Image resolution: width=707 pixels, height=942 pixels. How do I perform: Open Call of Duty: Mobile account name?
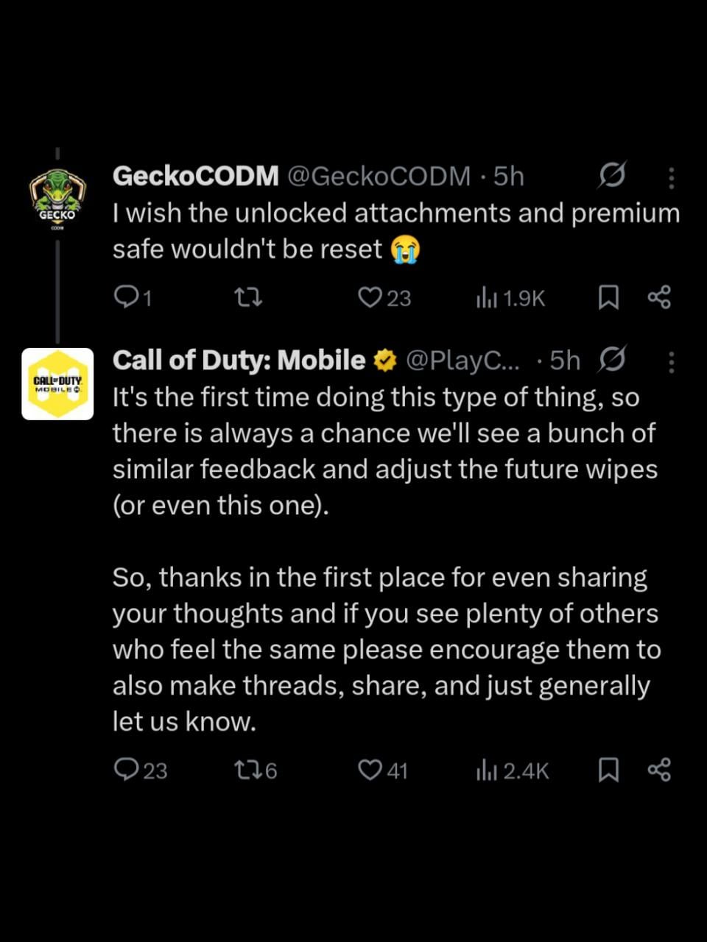click(x=239, y=361)
